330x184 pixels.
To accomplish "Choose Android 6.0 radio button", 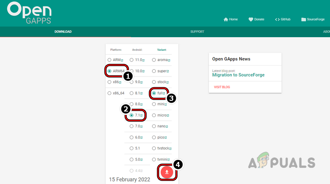I will click(x=132, y=138).
